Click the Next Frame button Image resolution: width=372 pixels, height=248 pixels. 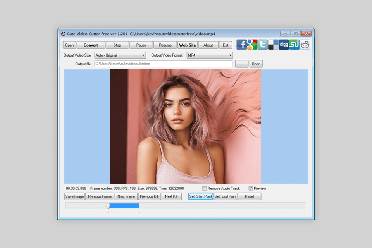(126, 196)
